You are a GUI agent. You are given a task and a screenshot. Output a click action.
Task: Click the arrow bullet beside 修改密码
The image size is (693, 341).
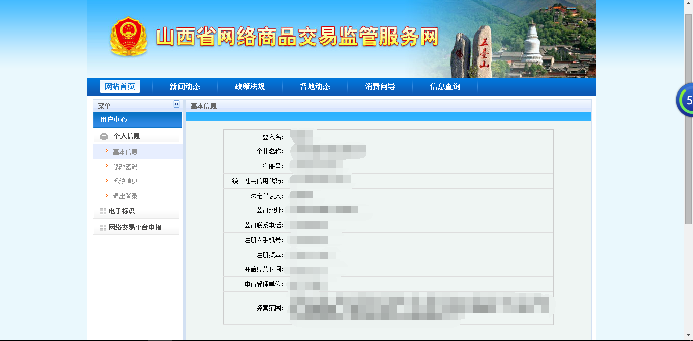(106, 166)
